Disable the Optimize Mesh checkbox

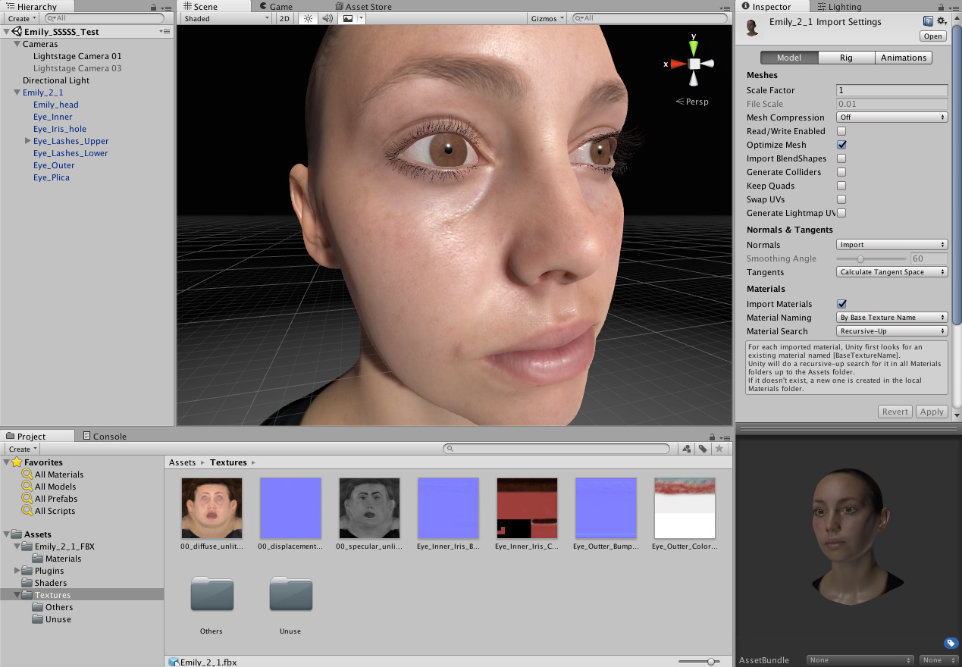(841, 145)
